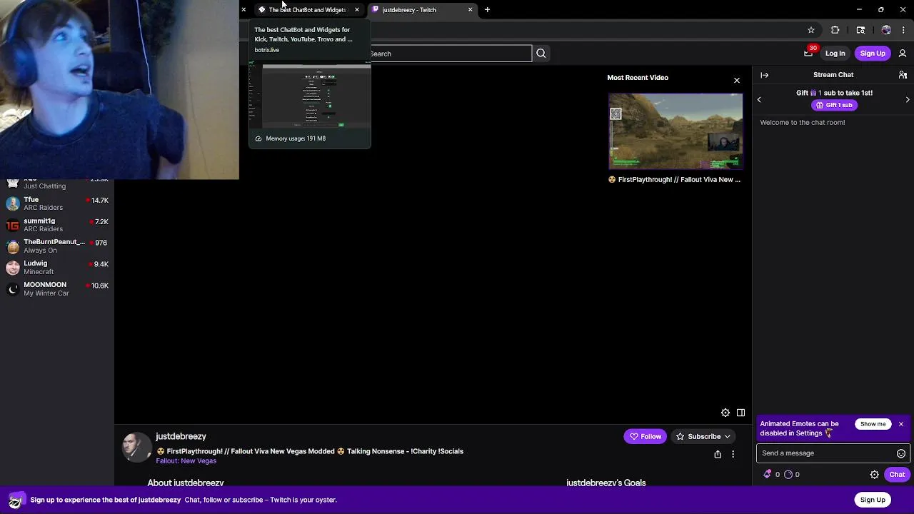Open MOONMOON's channel in the sidebar
Viewport: 914px width, 514px height.
tap(57, 289)
